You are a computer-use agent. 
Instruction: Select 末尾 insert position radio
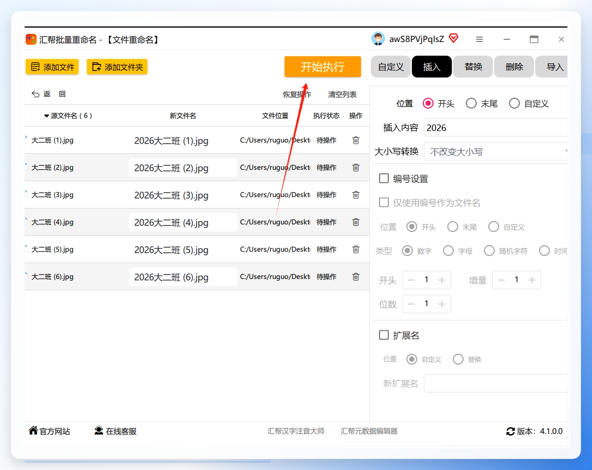pos(471,103)
